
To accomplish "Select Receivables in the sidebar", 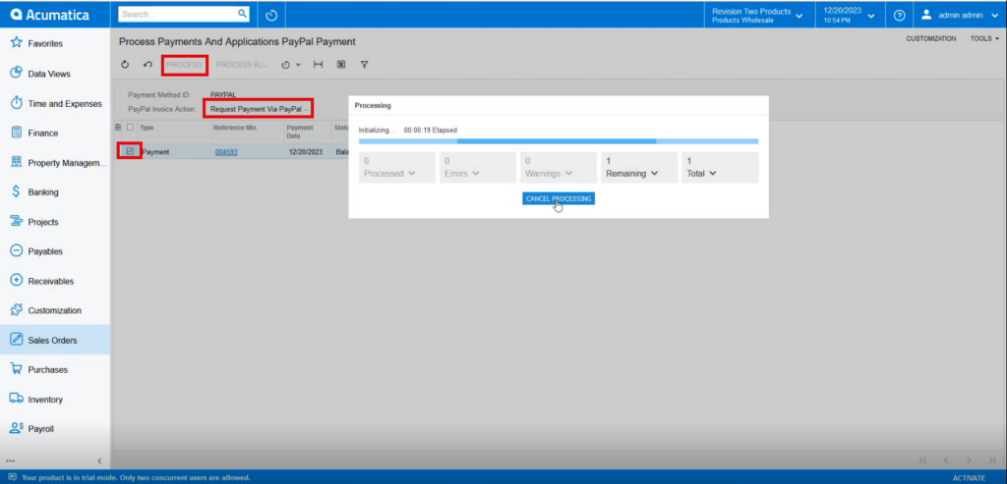I will 55,281.
